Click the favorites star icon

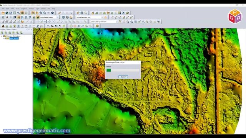tap(106, 17)
